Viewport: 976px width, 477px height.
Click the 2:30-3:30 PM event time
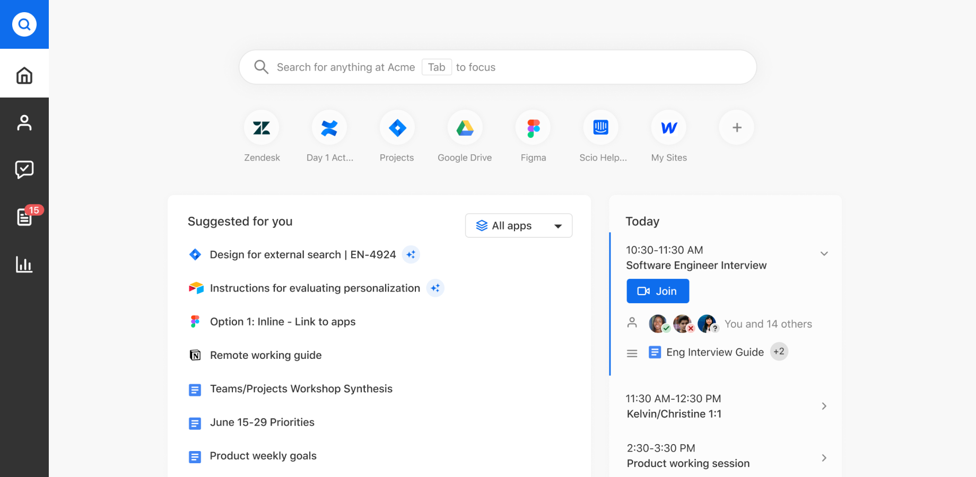tap(661, 448)
